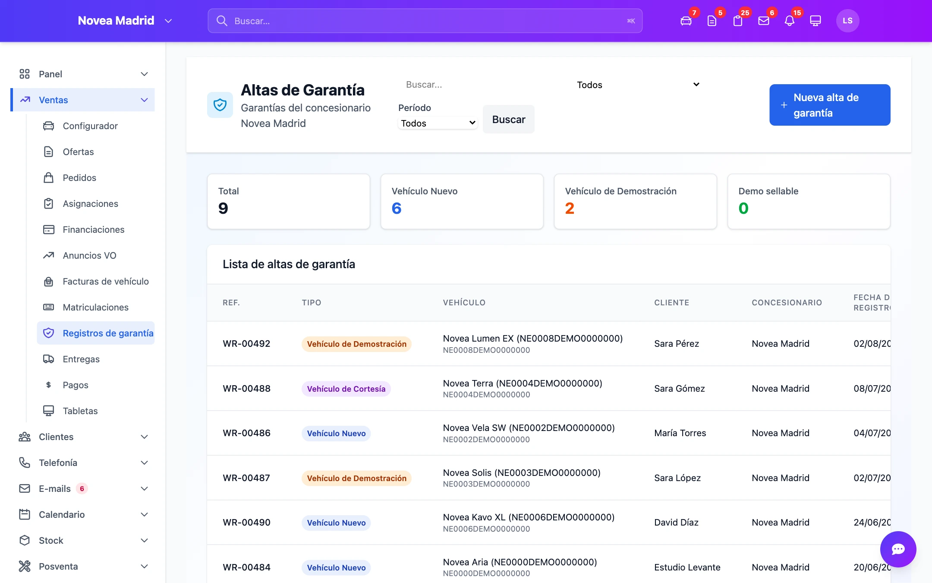
Task: Open warranty record WR-00490
Action: point(246,523)
